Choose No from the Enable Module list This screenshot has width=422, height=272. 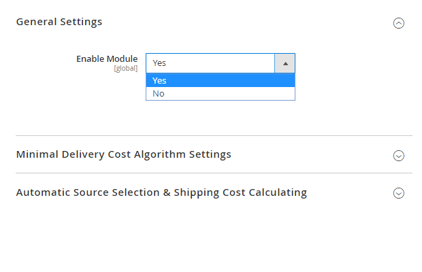(221, 94)
